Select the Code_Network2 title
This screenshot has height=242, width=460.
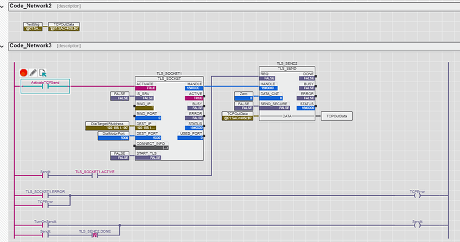tap(31, 6)
